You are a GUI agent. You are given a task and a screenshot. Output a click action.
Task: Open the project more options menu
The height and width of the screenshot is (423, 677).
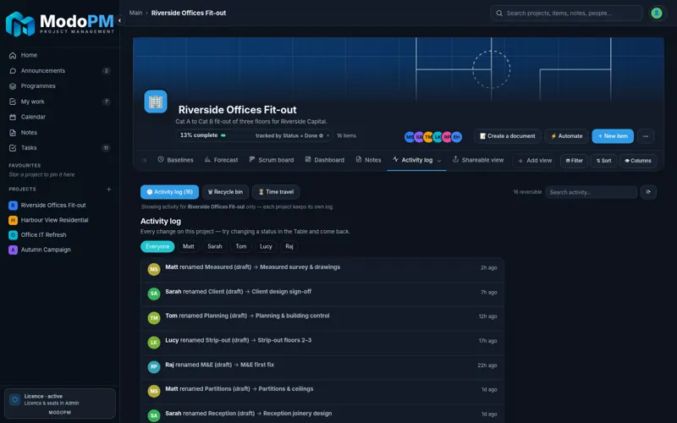tap(646, 136)
